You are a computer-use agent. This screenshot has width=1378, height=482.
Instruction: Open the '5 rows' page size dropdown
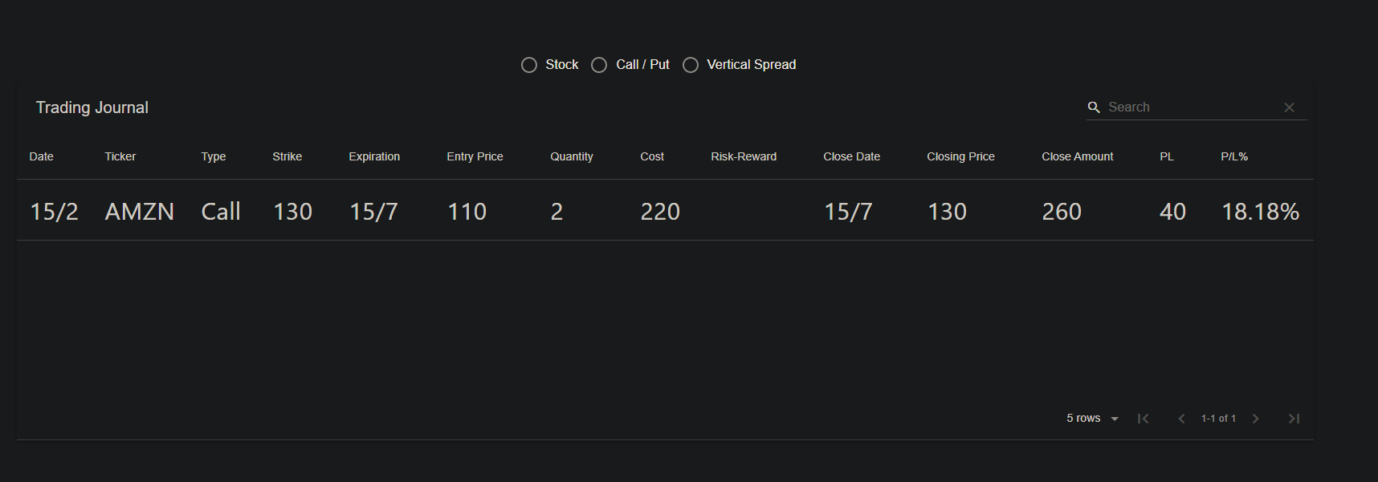click(x=1082, y=418)
